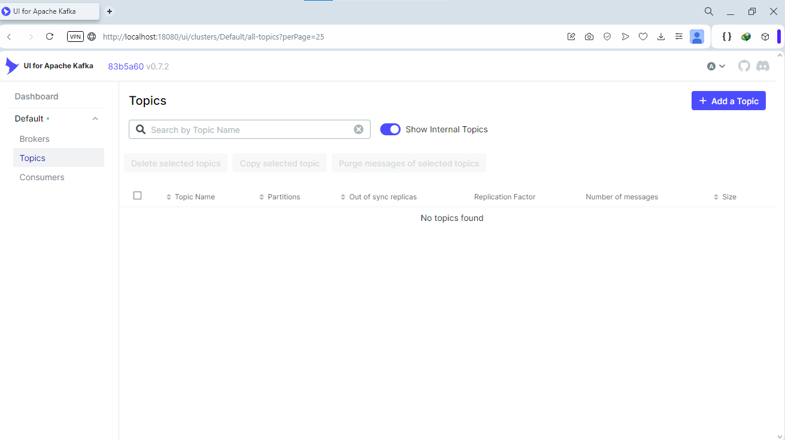Open the browser search magnifier icon
The width and height of the screenshot is (785, 440).
click(x=708, y=11)
